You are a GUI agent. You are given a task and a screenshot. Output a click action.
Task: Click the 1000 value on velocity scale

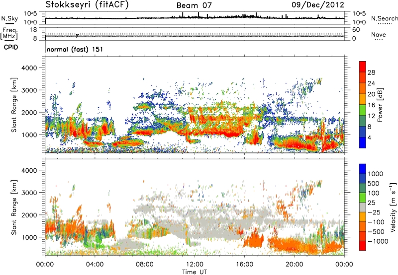tap(376, 174)
